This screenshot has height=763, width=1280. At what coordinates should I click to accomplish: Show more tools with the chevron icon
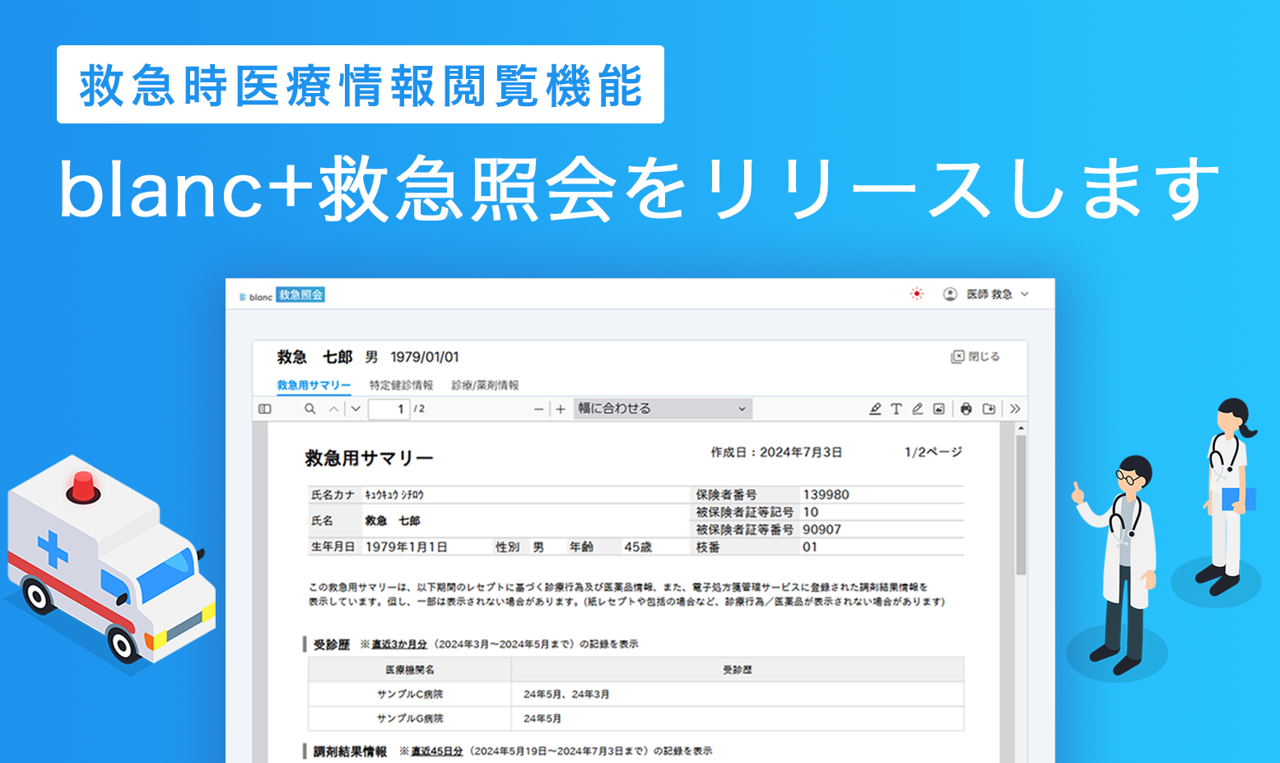(x=1015, y=408)
